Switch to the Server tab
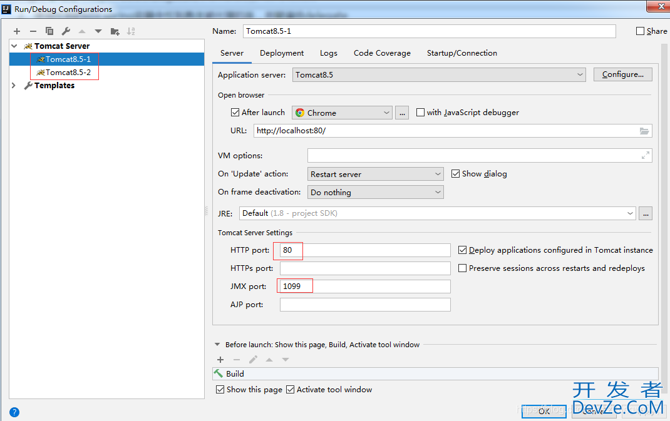Viewport: 670px width, 421px height. click(232, 53)
